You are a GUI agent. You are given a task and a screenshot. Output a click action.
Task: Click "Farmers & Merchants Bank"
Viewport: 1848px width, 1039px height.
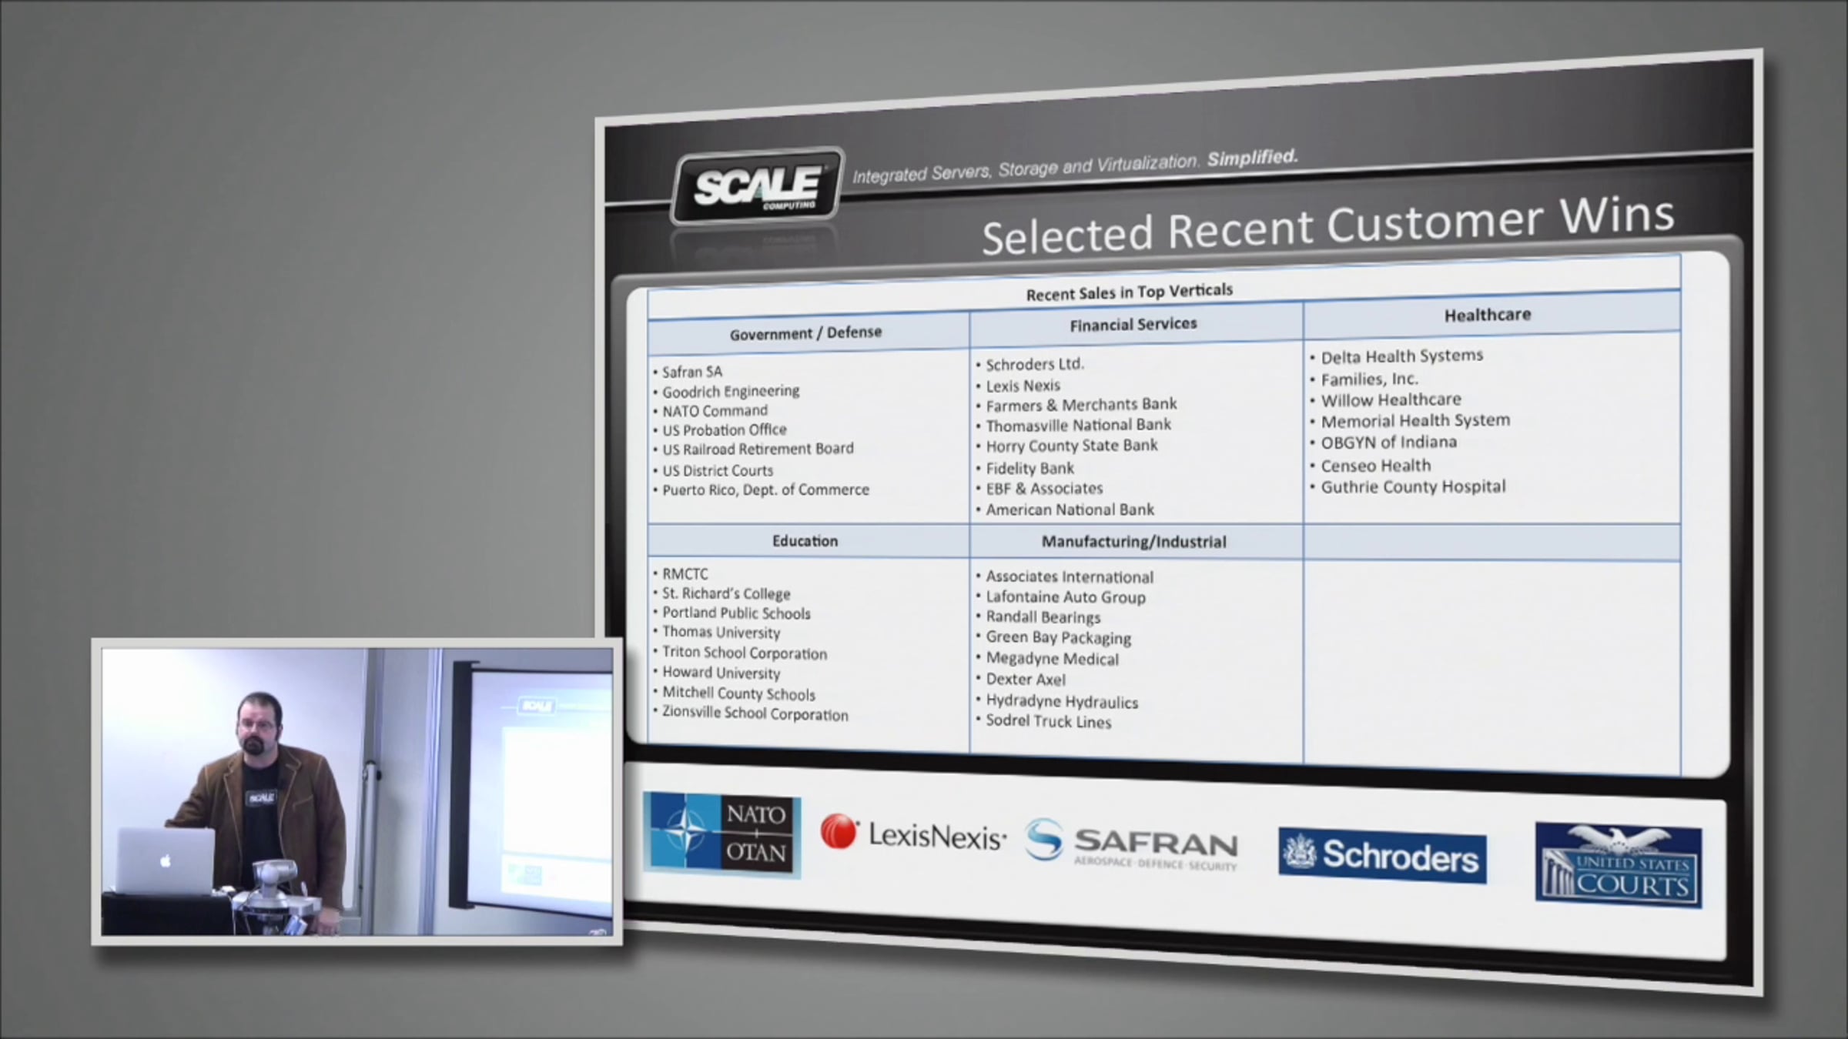(1081, 405)
